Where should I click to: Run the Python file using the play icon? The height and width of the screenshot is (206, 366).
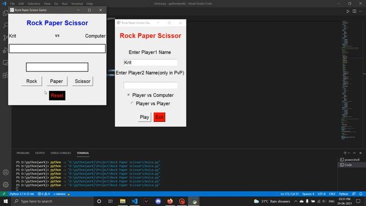(348, 11)
